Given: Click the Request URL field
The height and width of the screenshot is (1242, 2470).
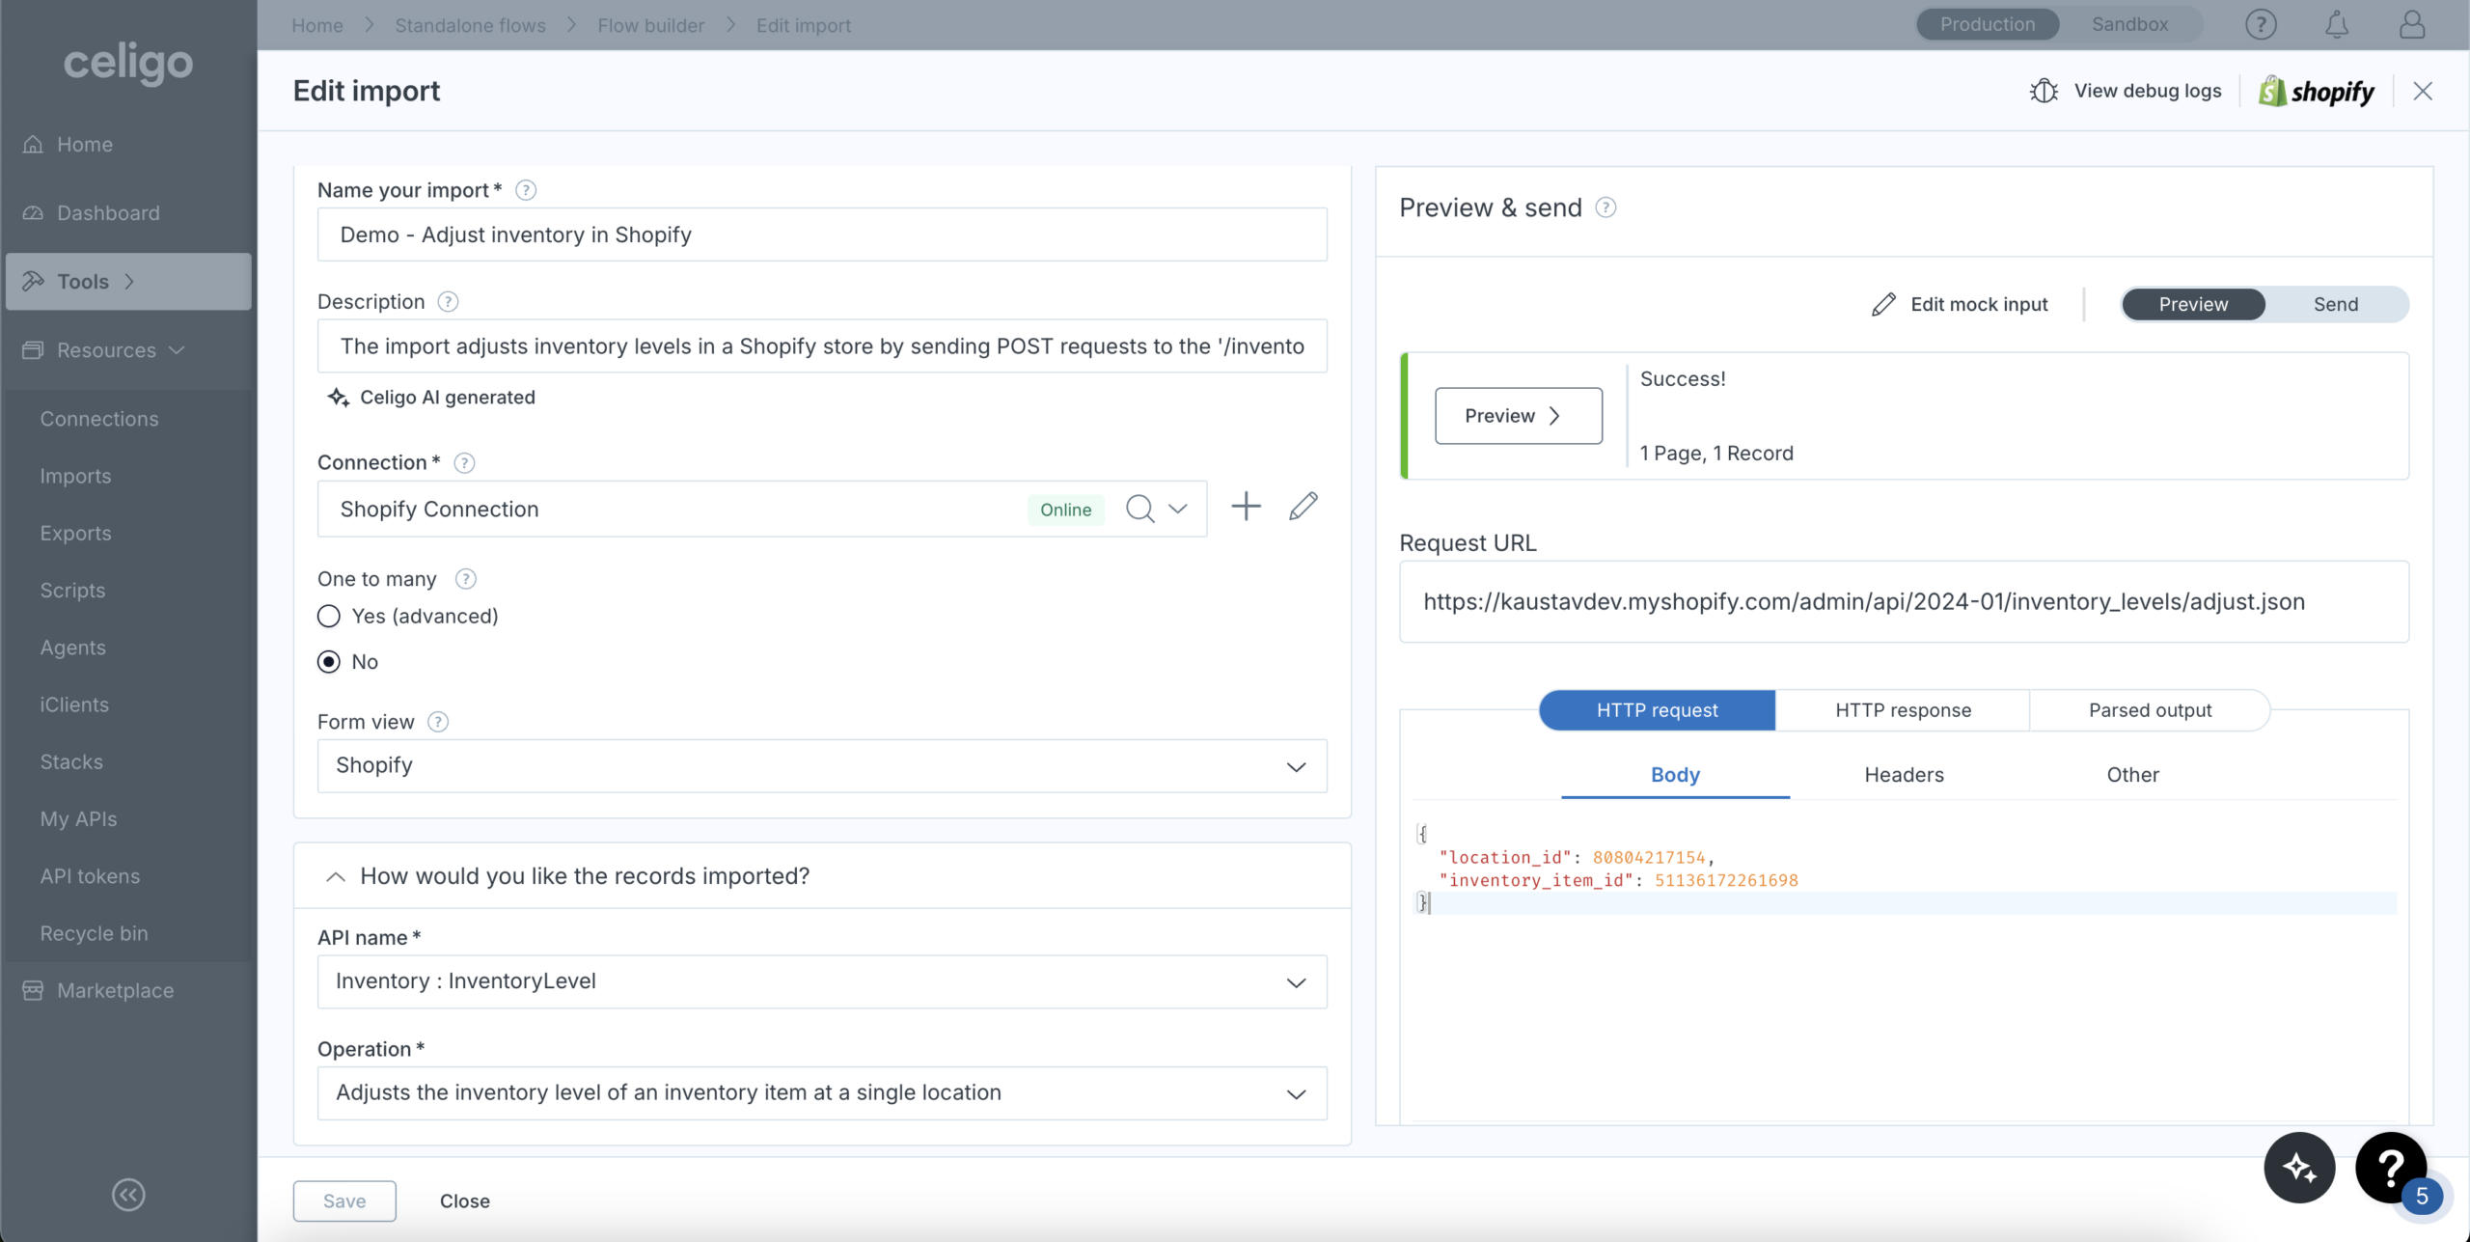Looking at the screenshot, I should (x=1904, y=602).
